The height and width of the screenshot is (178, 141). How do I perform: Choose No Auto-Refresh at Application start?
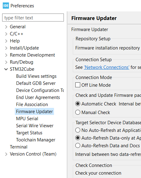pos(78,130)
